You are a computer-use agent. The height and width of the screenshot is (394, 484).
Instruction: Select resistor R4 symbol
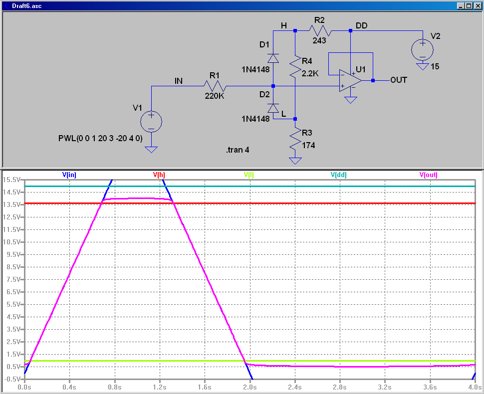(x=295, y=67)
